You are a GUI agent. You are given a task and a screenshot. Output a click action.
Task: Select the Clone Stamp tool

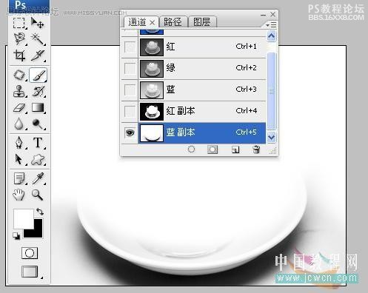point(19,91)
